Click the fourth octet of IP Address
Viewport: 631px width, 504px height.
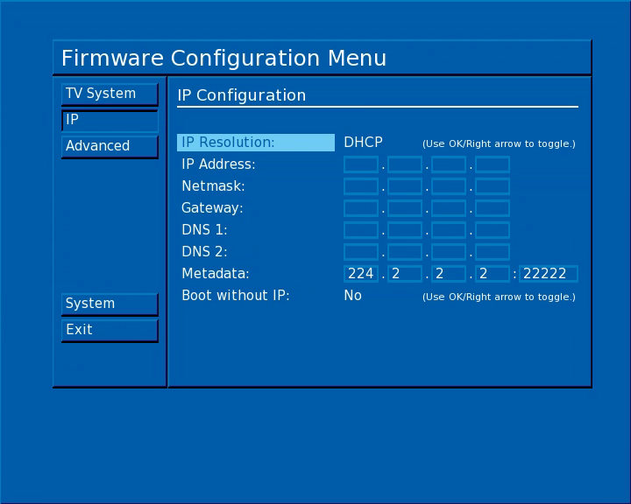pos(493,164)
